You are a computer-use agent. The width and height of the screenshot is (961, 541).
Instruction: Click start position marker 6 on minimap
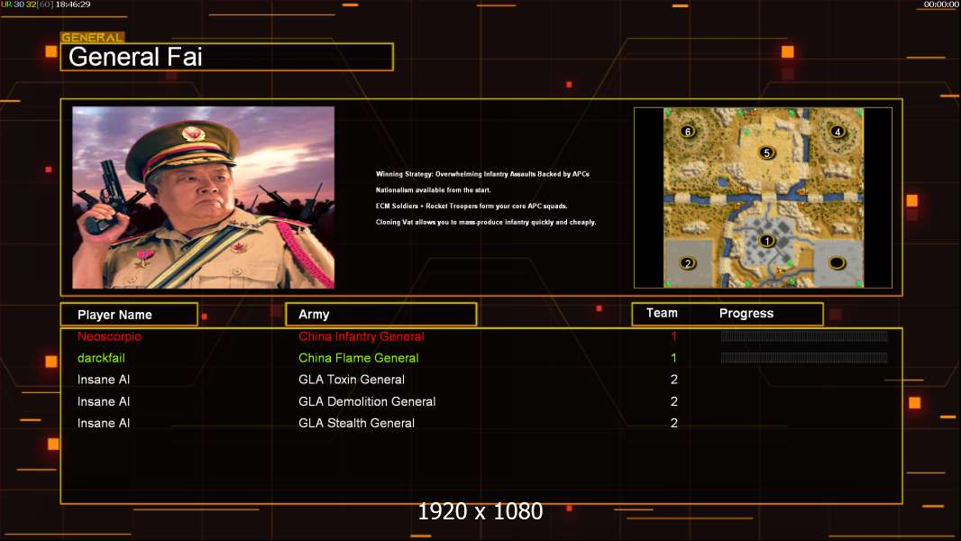pyautogui.click(x=688, y=131)
